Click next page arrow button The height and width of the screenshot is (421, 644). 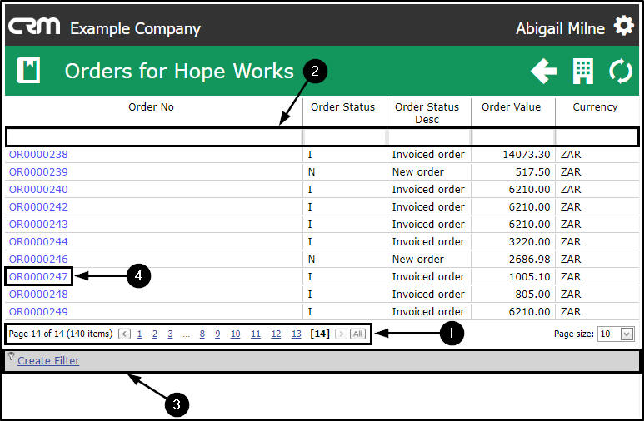click(x=341, y=334)
